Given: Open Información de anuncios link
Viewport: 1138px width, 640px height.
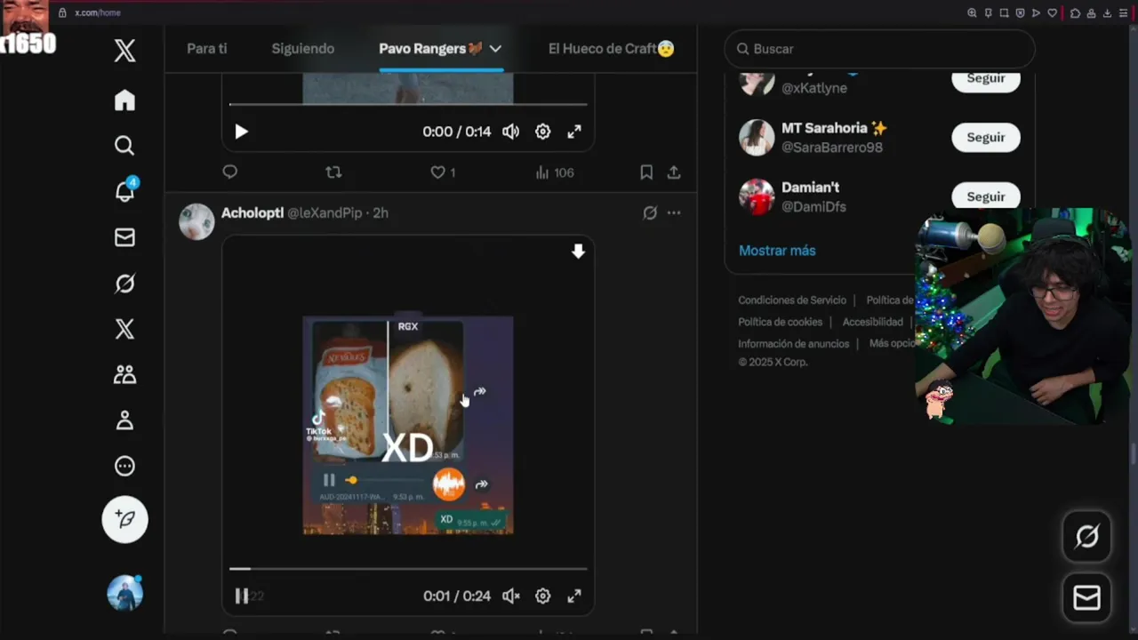Looking at the screenshot, I should (794, 344).
